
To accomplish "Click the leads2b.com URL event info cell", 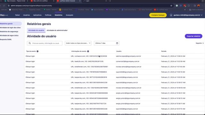I will click(87, 61).
